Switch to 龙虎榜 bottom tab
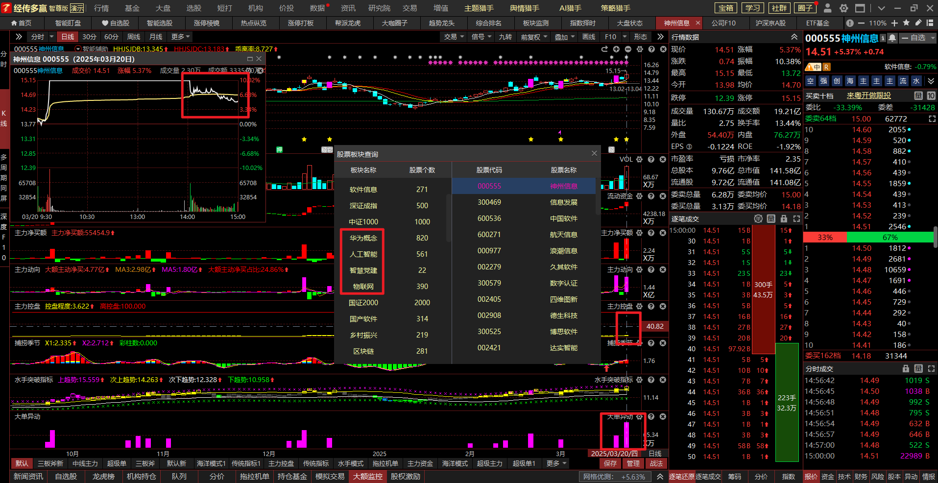 pyautogui.click(x=103, y=477)
